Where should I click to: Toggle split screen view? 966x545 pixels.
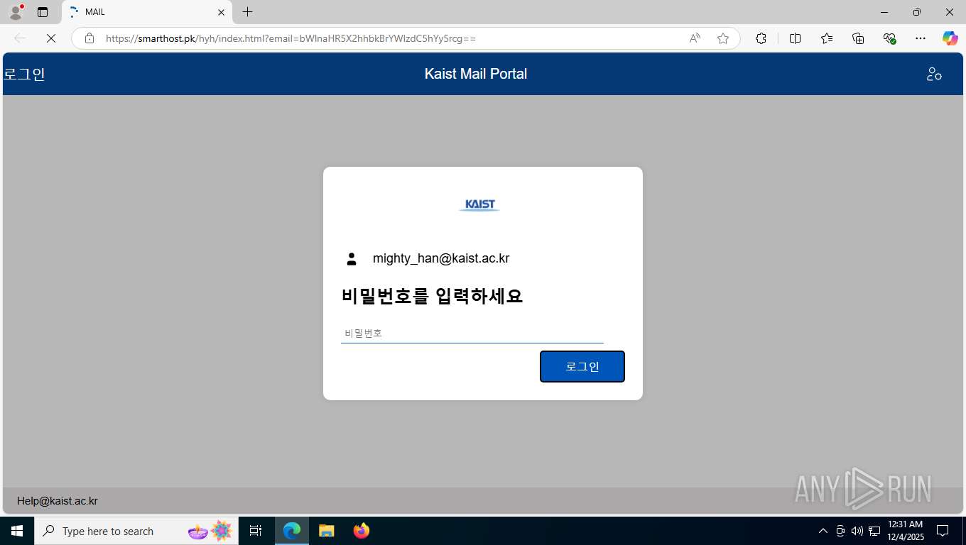795,38
